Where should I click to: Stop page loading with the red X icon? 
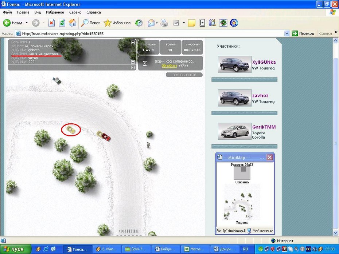[x=51, y=23]
